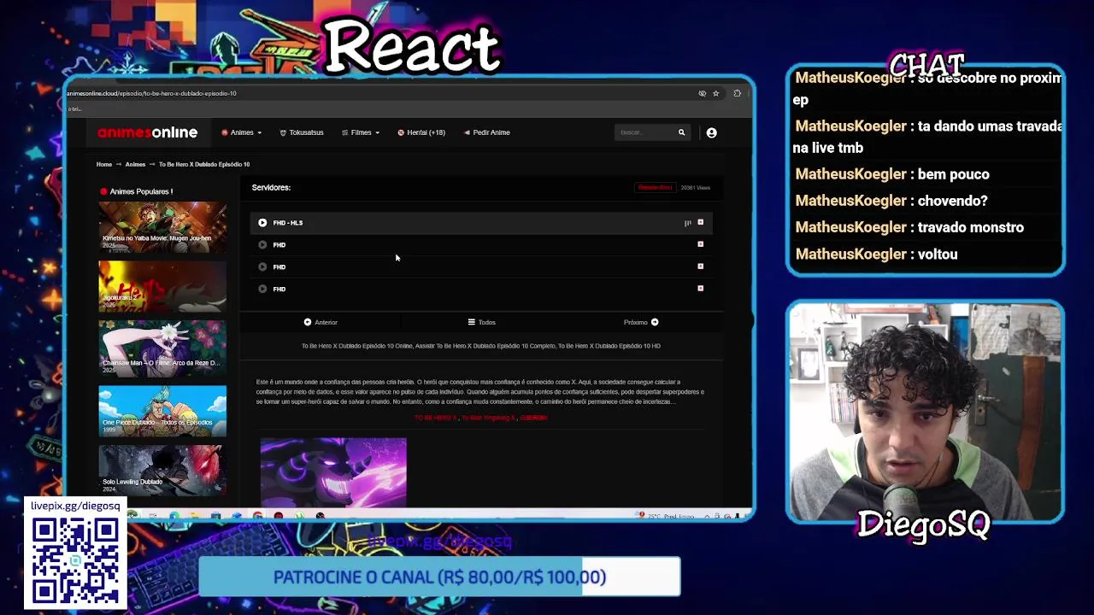Screen dimensions: 1094x615
Task: Click the pink square icon in FHD - HLS row
Action: pos(700,222)
